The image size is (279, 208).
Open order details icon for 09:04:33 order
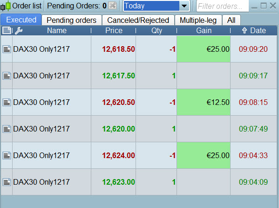[7, 155]
